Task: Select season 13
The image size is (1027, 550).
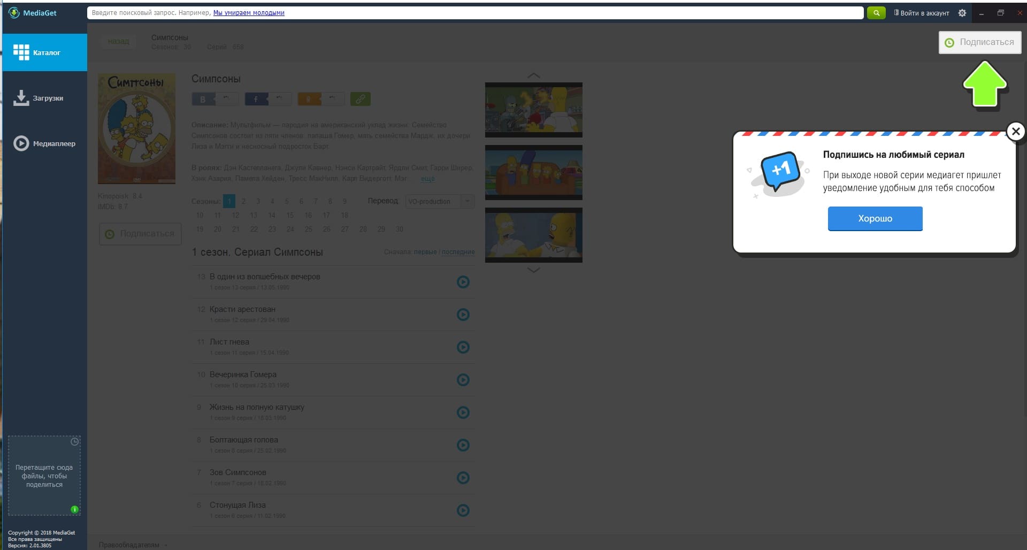Action: pos(254,215)
